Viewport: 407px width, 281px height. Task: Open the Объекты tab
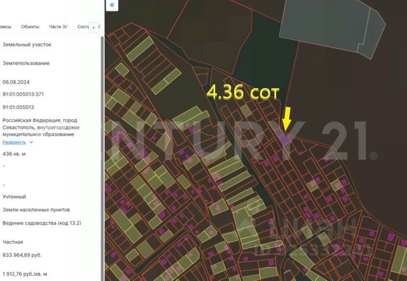[30, 27]
